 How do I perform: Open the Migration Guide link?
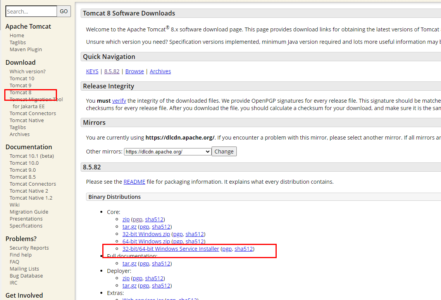tap(29, 212)
